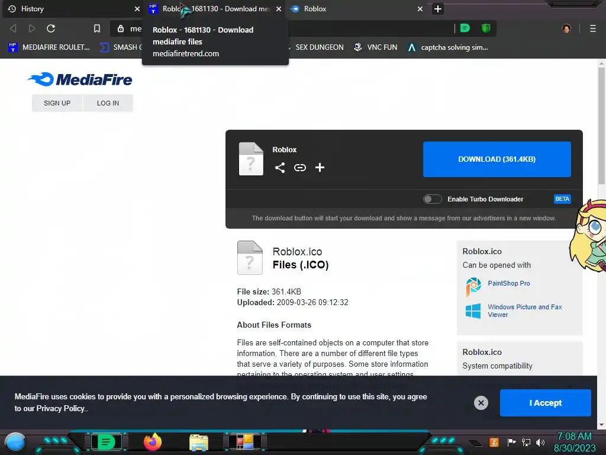606x455 pixels.
Task: Open the volume speaker tray icon
Action: click(x=540, y=442)
